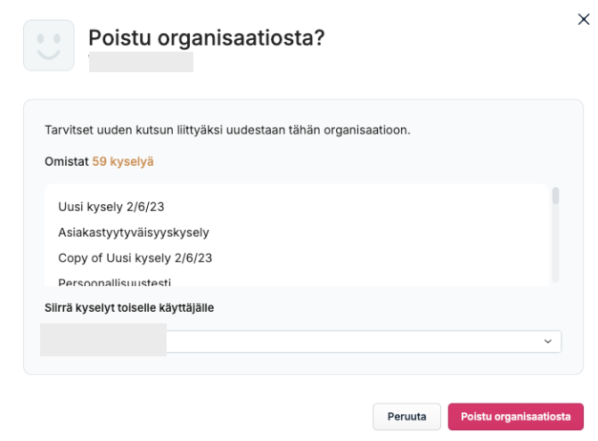
Task: Click the 'Omistat' text before the survey count
Action: click(67, 161)
